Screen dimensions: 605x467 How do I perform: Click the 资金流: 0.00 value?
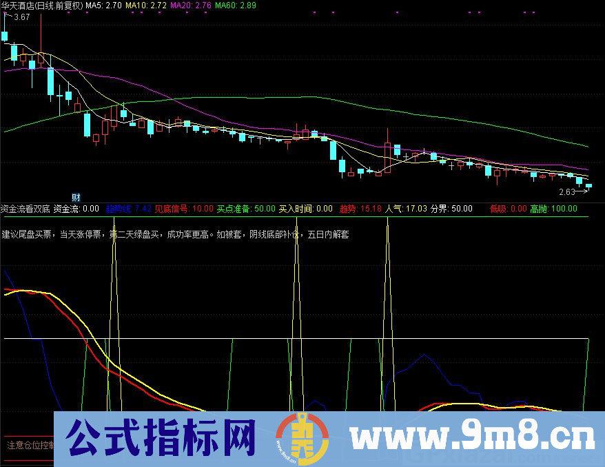pyautogui.click(x=76, y=209)
